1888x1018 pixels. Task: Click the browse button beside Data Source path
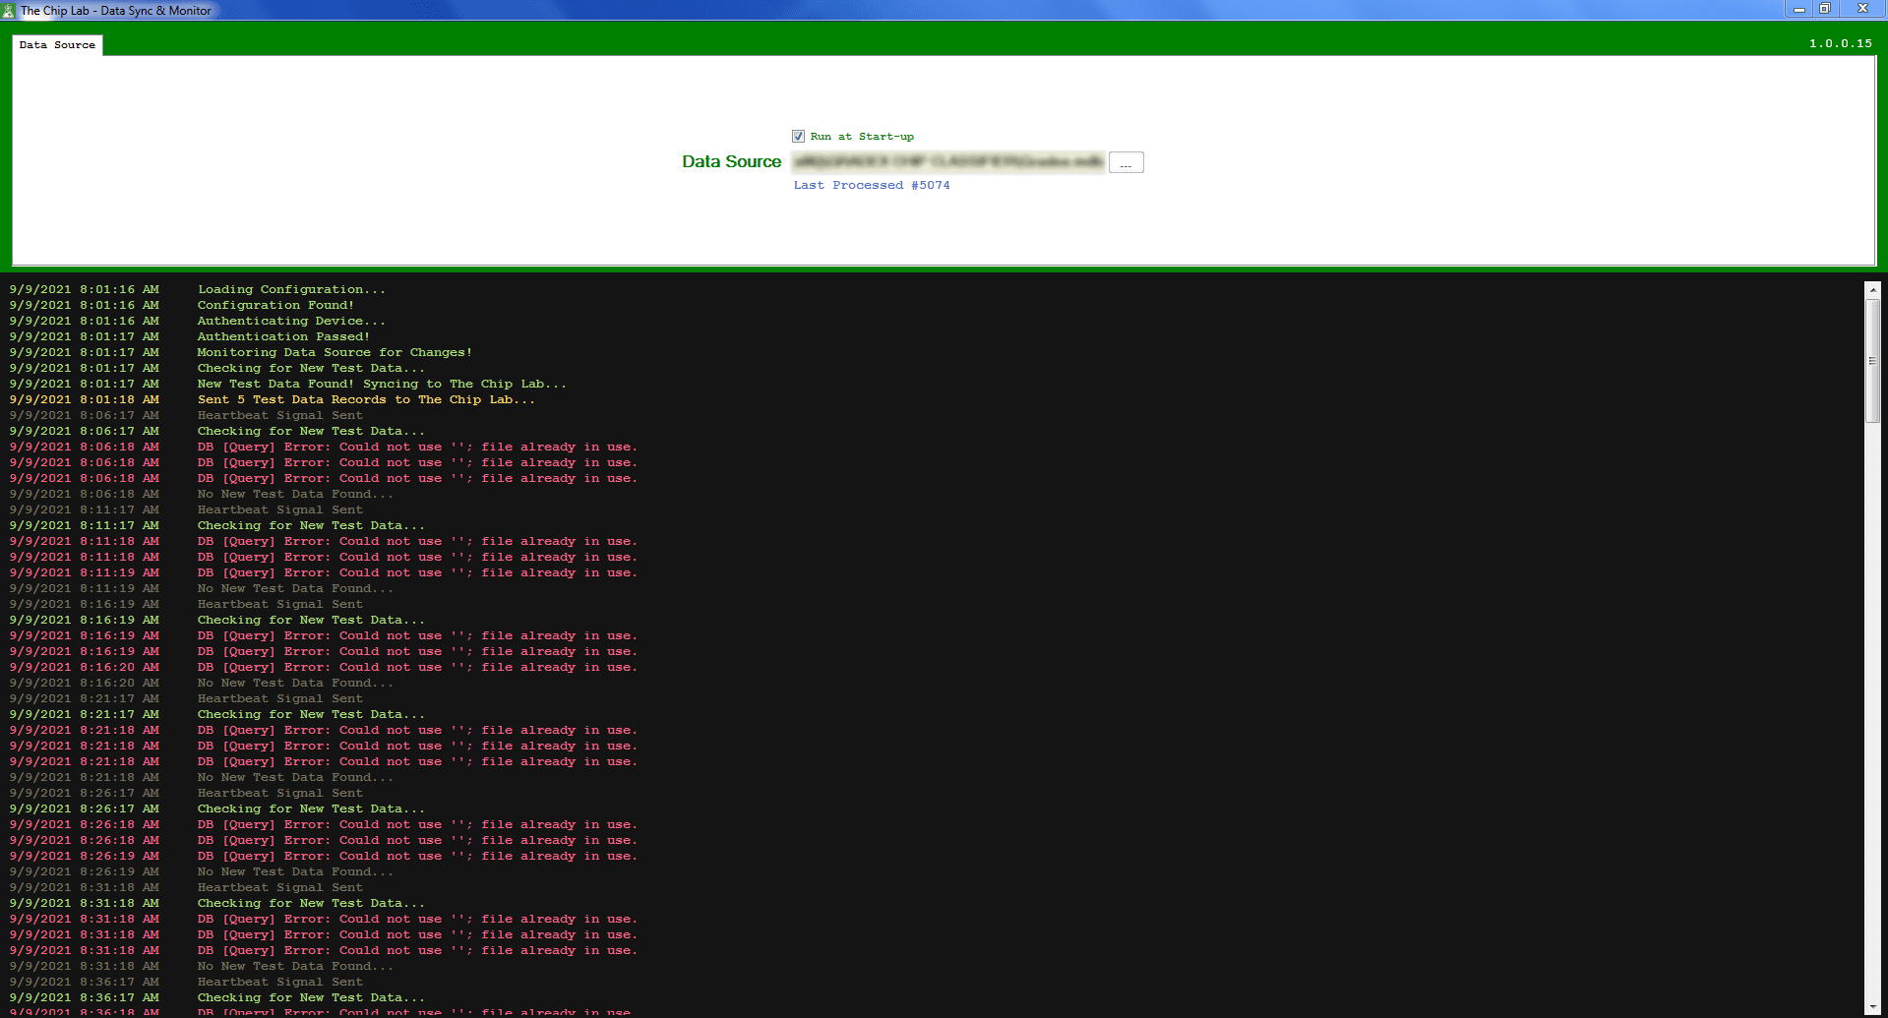pos(1126,162)
